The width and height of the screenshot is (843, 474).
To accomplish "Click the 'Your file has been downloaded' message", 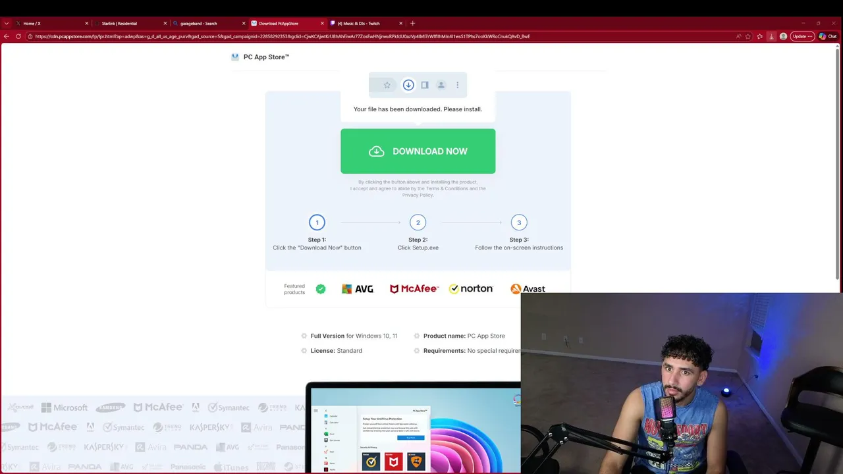I will click(418, 109).
